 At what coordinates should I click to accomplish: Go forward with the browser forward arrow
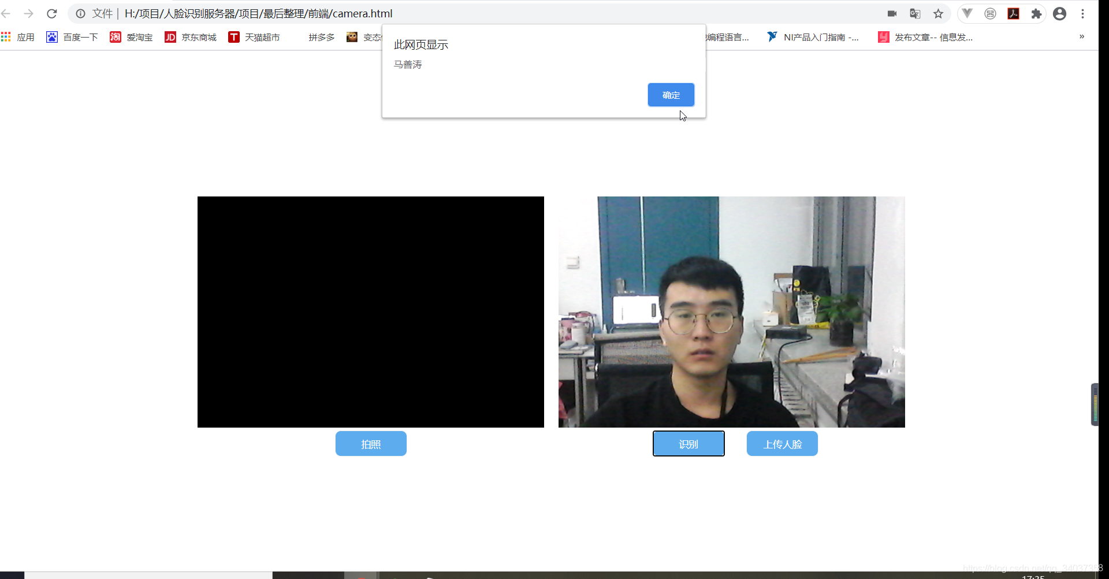tap(28, 13)
